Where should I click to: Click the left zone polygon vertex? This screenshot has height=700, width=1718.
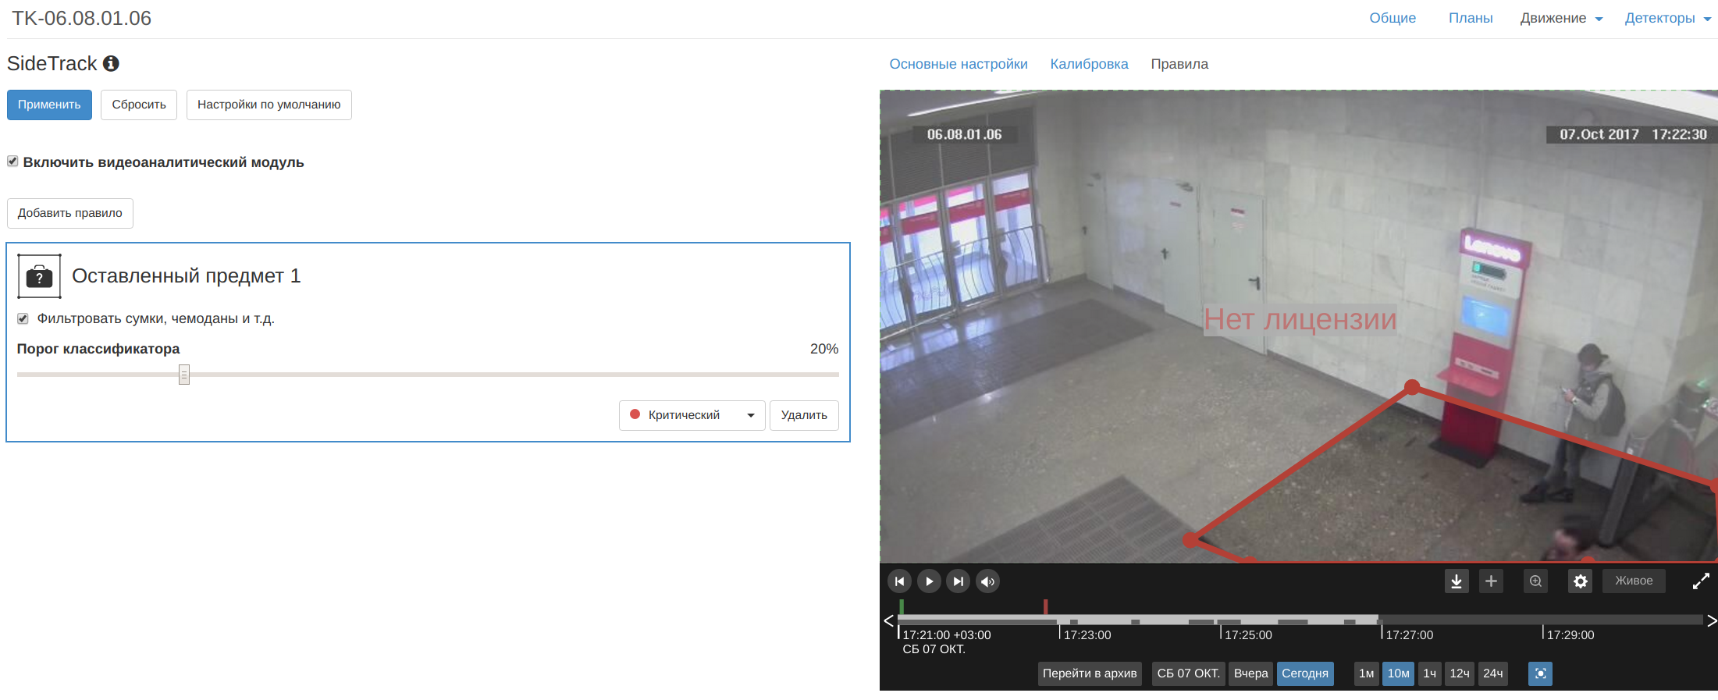(x=1190, y=539)
